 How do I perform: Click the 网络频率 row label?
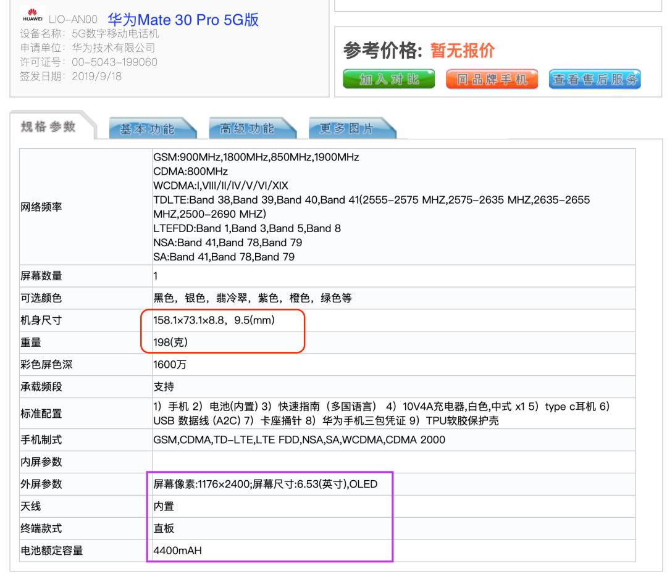tap(41, 207)
